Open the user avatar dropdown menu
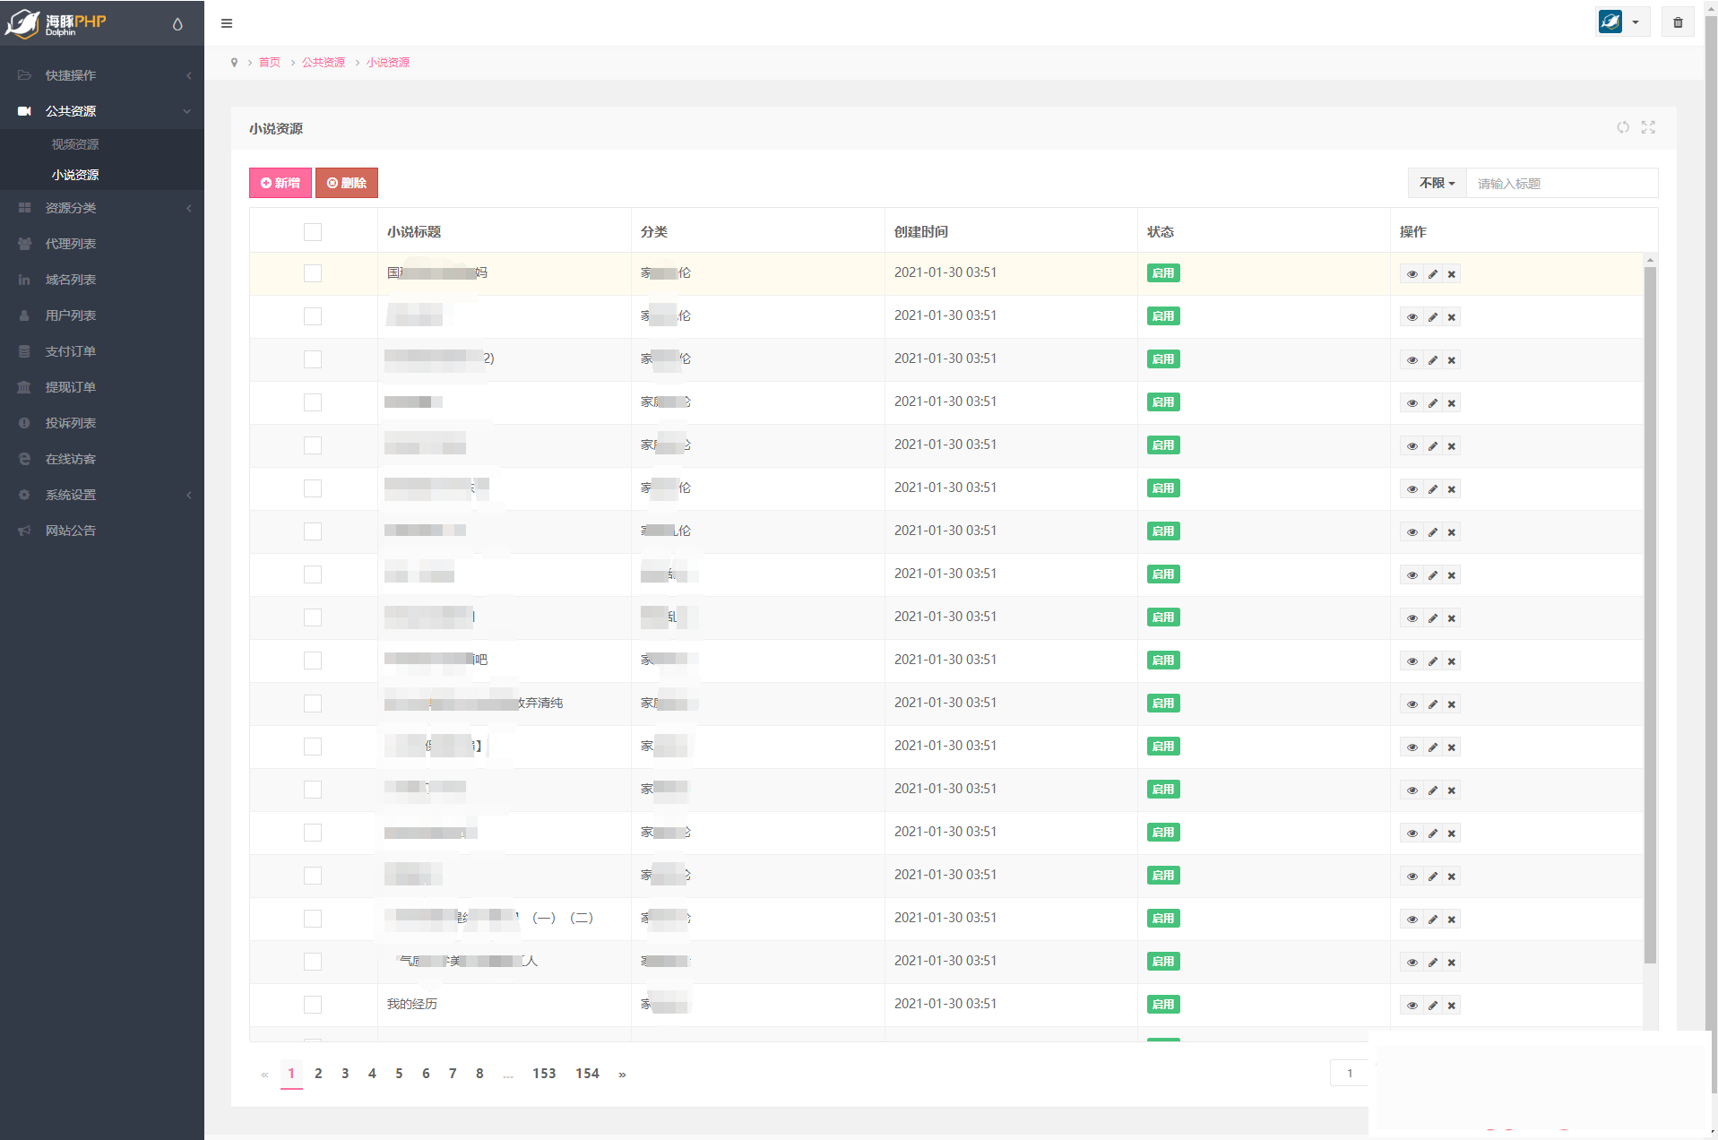Viewport: 1718px width, 1140px height. (x=1622, y=22)
